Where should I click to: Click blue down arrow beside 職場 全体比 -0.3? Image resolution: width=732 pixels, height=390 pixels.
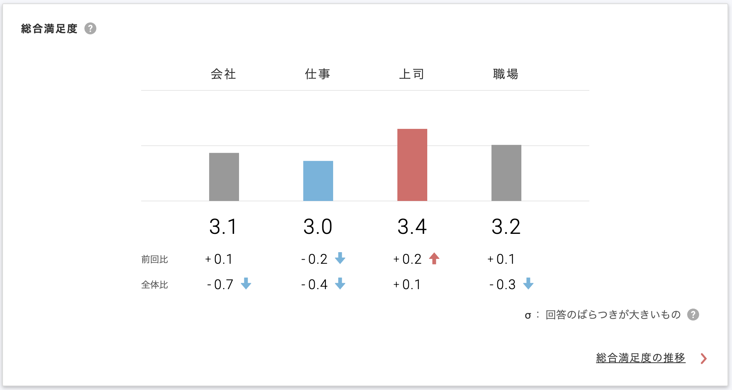528,284
